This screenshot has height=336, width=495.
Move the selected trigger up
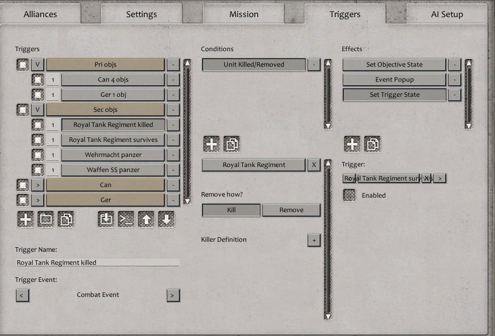[x=146, y=219]
